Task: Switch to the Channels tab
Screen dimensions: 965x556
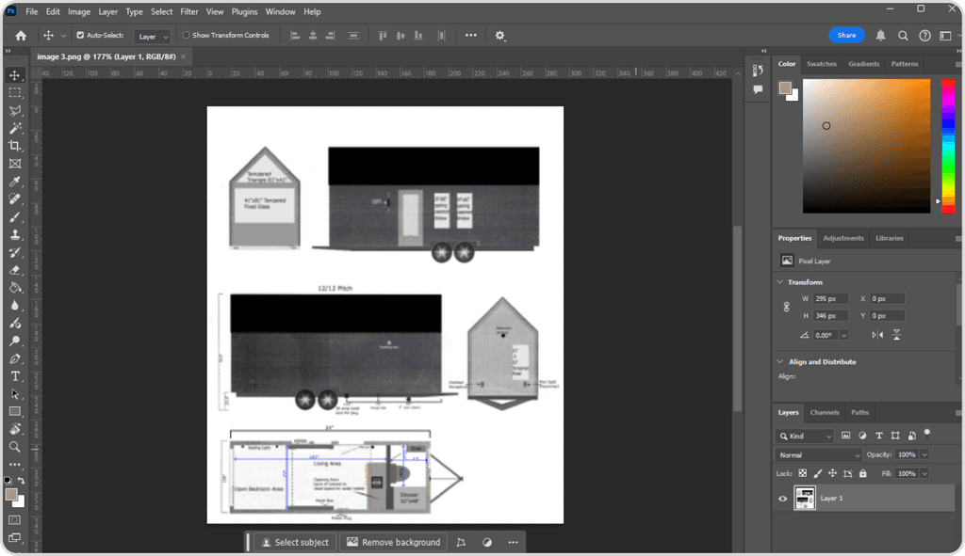Action: click(x=825, y=412)
